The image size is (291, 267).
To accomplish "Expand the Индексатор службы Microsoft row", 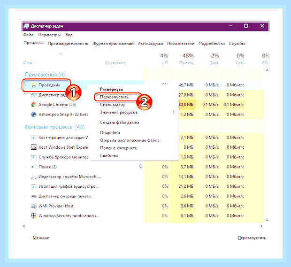I will tap(25, 176).
